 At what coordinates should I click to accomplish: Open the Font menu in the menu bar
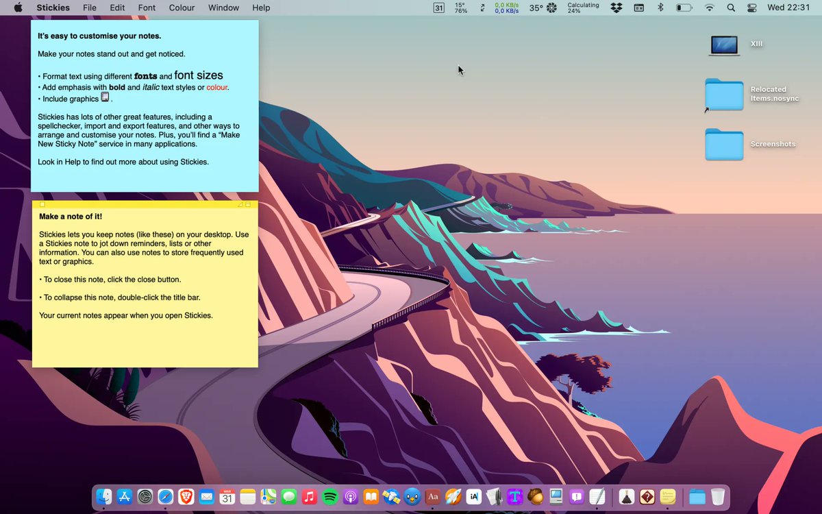tap(147, 8)
